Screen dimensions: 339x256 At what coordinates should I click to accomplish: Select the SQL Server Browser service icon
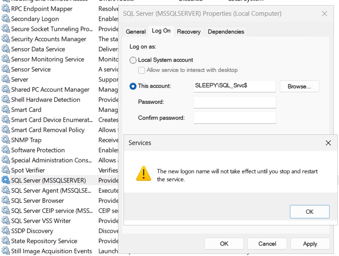pyautogui.click(x=6, y=201)
